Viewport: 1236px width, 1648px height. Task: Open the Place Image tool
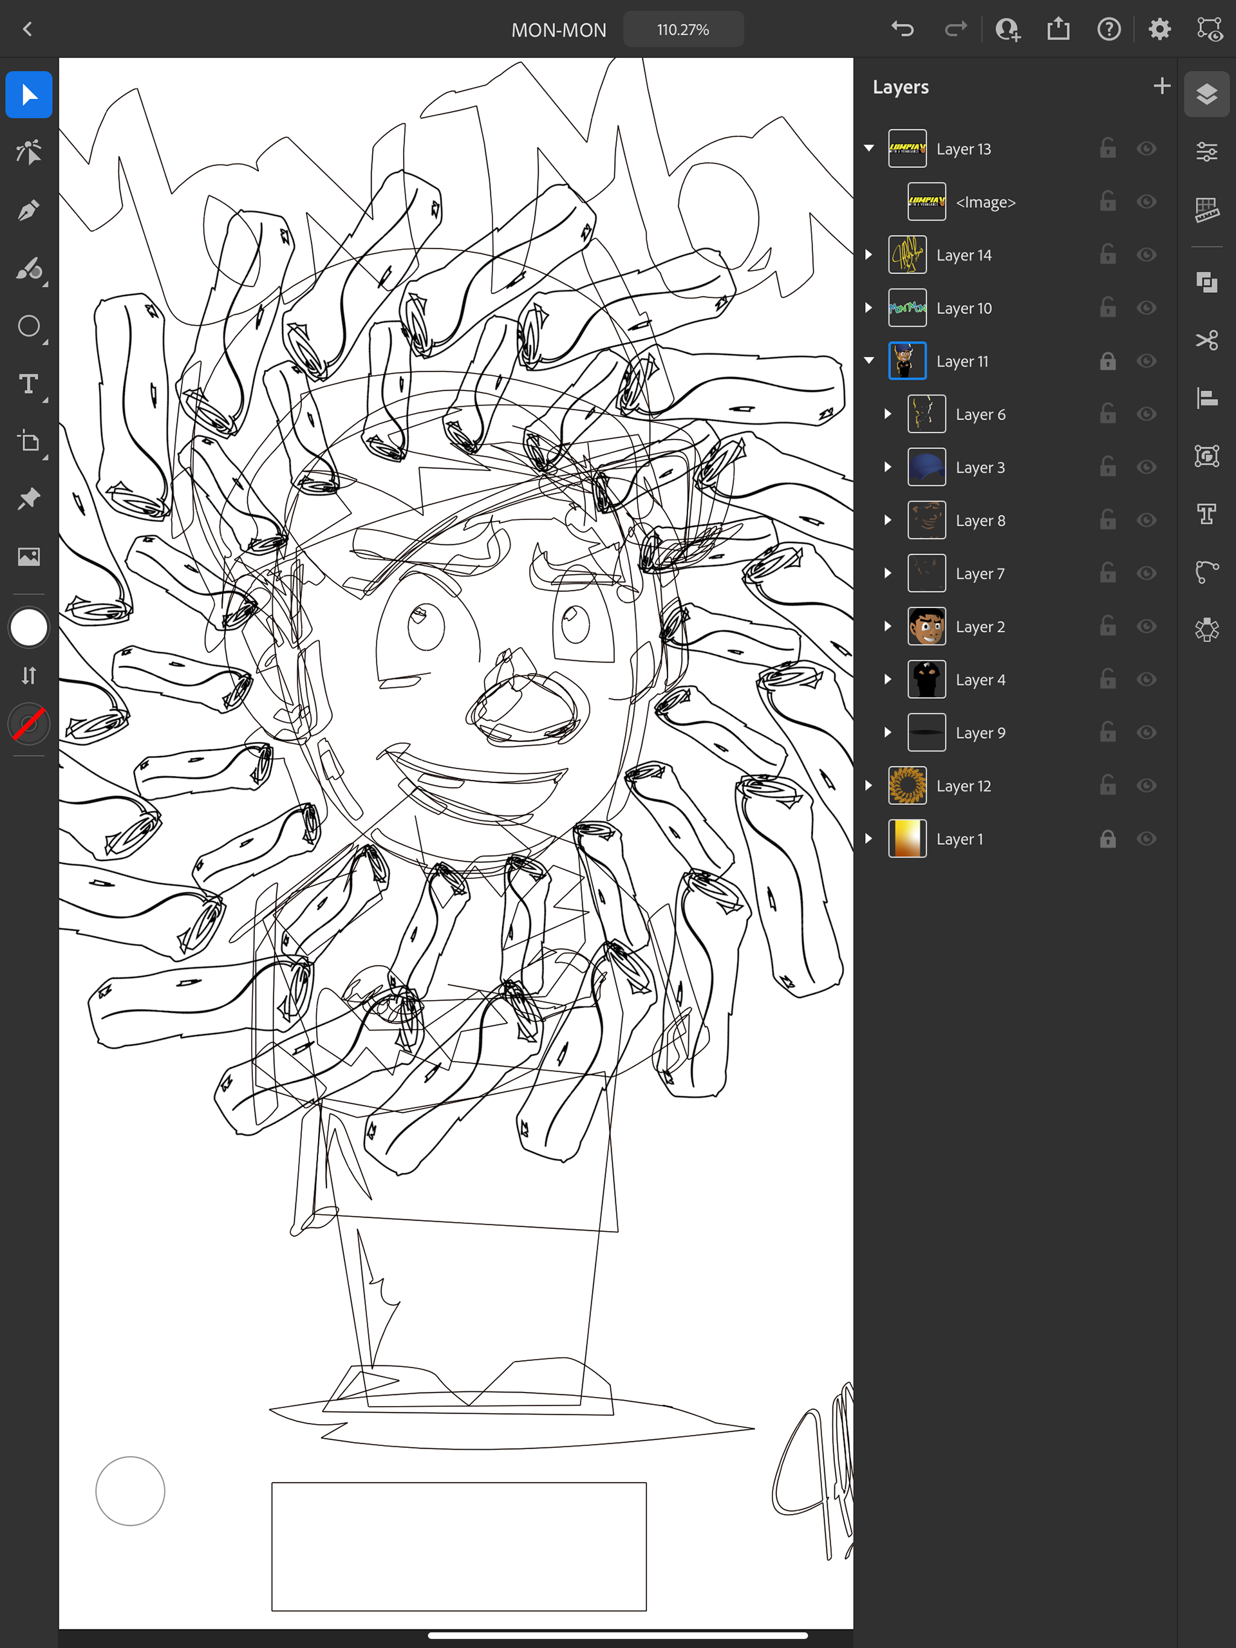(x=28, y=556)
